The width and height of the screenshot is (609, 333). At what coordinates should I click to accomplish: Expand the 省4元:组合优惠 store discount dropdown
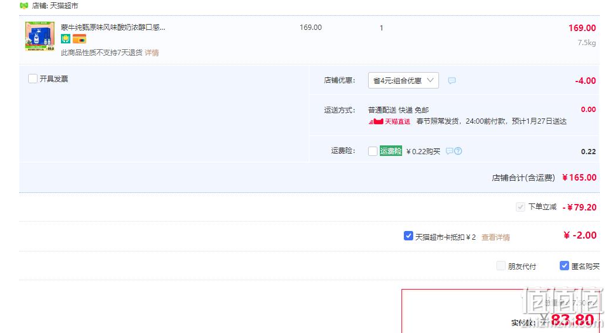[403, 80]
